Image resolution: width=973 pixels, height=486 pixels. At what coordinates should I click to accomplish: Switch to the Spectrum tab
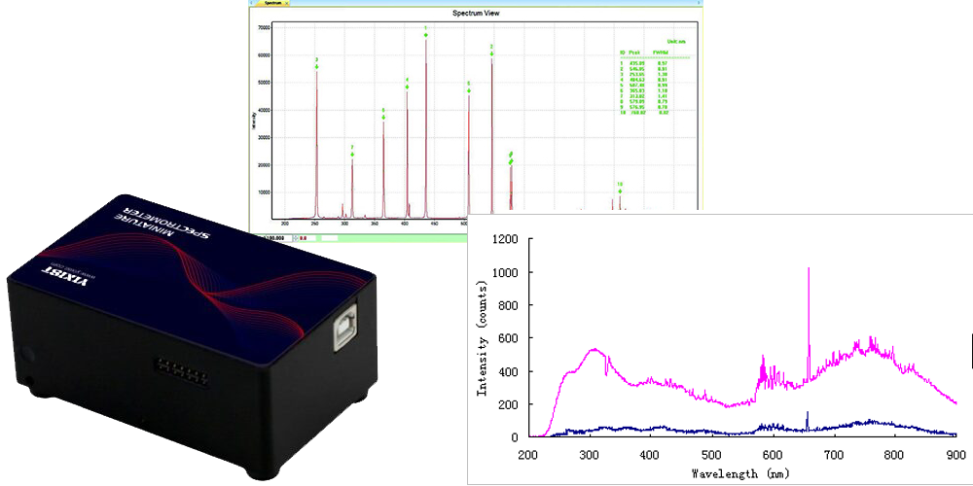point(271,4)
